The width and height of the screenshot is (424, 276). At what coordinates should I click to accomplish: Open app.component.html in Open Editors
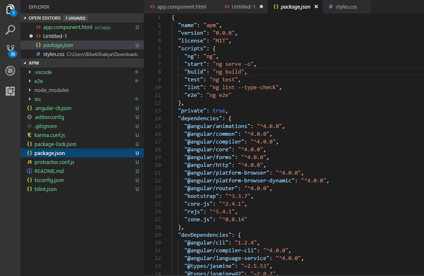[82, 27]
